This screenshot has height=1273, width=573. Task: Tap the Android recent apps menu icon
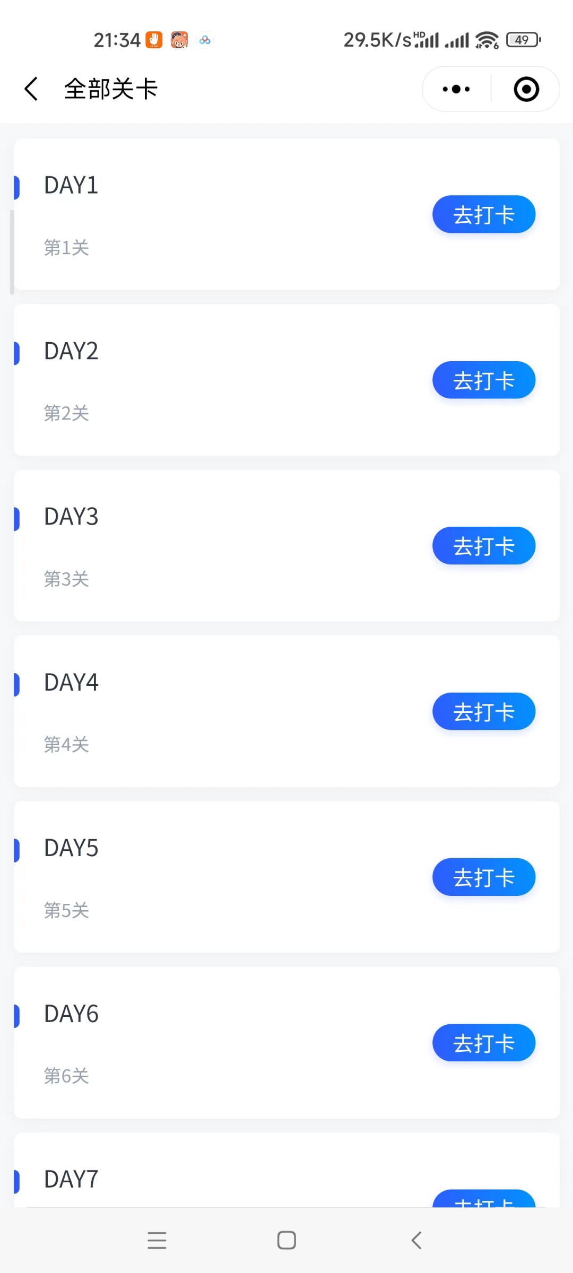click(157, 1240)
